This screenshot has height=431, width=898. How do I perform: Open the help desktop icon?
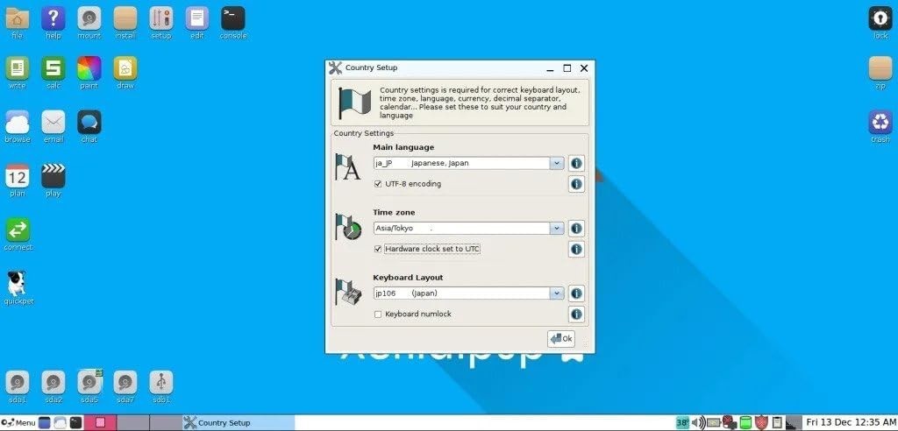point(53,19)
